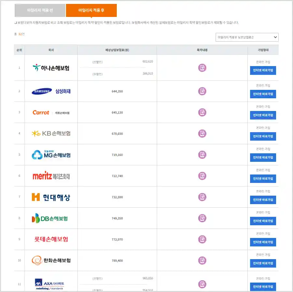This screenshot has width=293, height=292.
Task: Click the 한화손해보험 logo
Action: point(51,260)
